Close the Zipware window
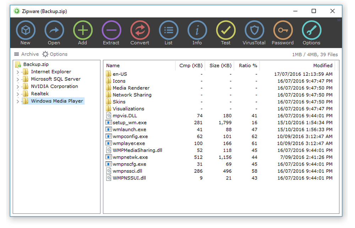355x228 pixels. [332, 11]
